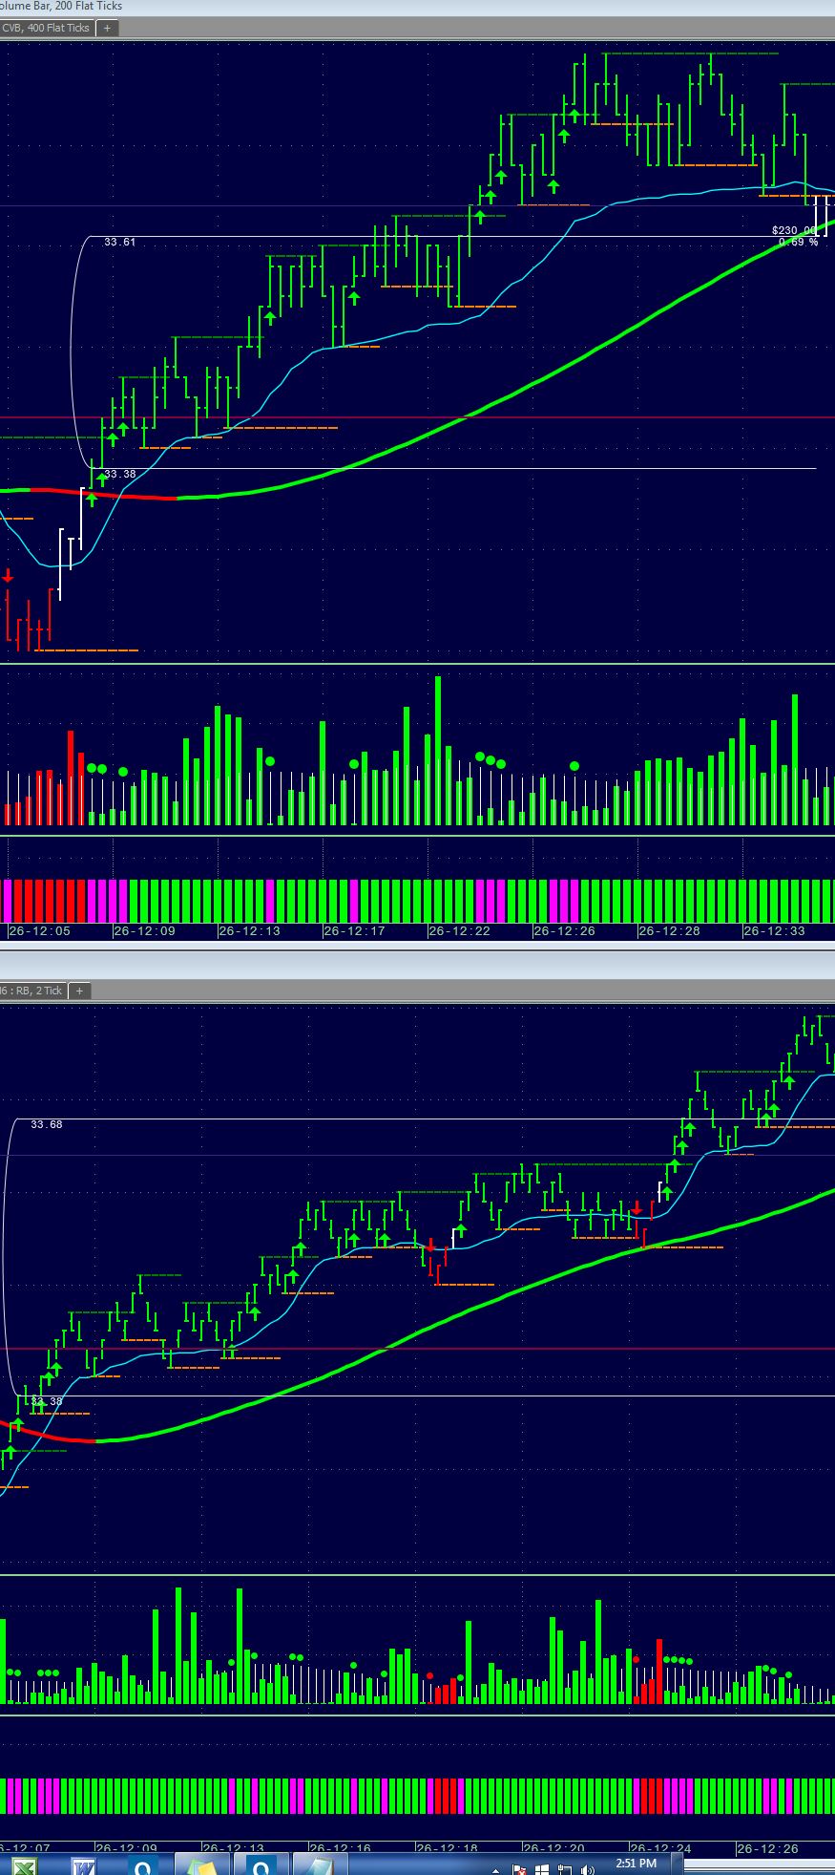Image resolution: width=835 pixels, height=1875 pixels.
Task: Click red down arrow signal on upper chart
Action: [8, 575]
